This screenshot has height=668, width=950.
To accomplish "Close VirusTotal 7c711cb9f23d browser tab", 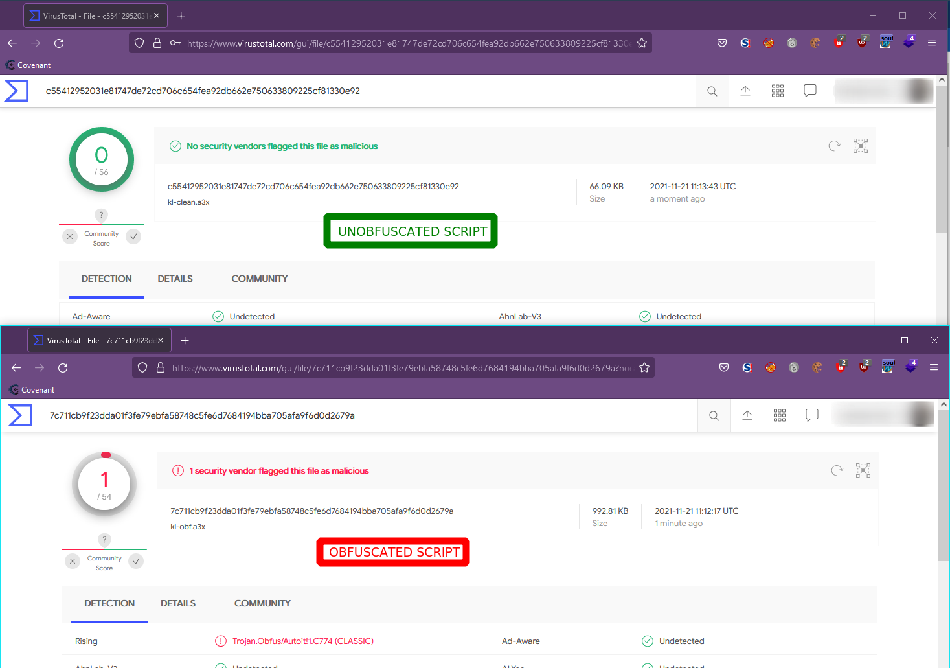I will coord(161,340).
